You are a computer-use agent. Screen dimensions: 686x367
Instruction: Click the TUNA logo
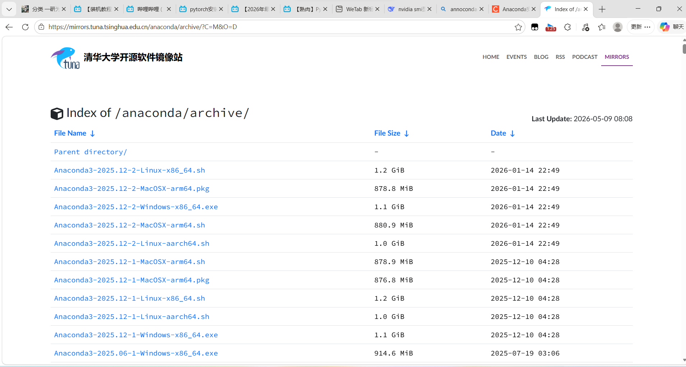pyautogui.click(x=65, y=58)
